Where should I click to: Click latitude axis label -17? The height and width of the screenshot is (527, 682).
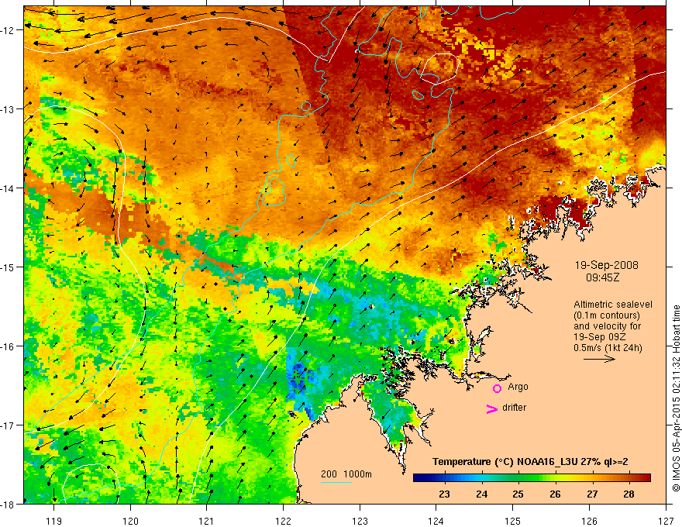[9, 425]
